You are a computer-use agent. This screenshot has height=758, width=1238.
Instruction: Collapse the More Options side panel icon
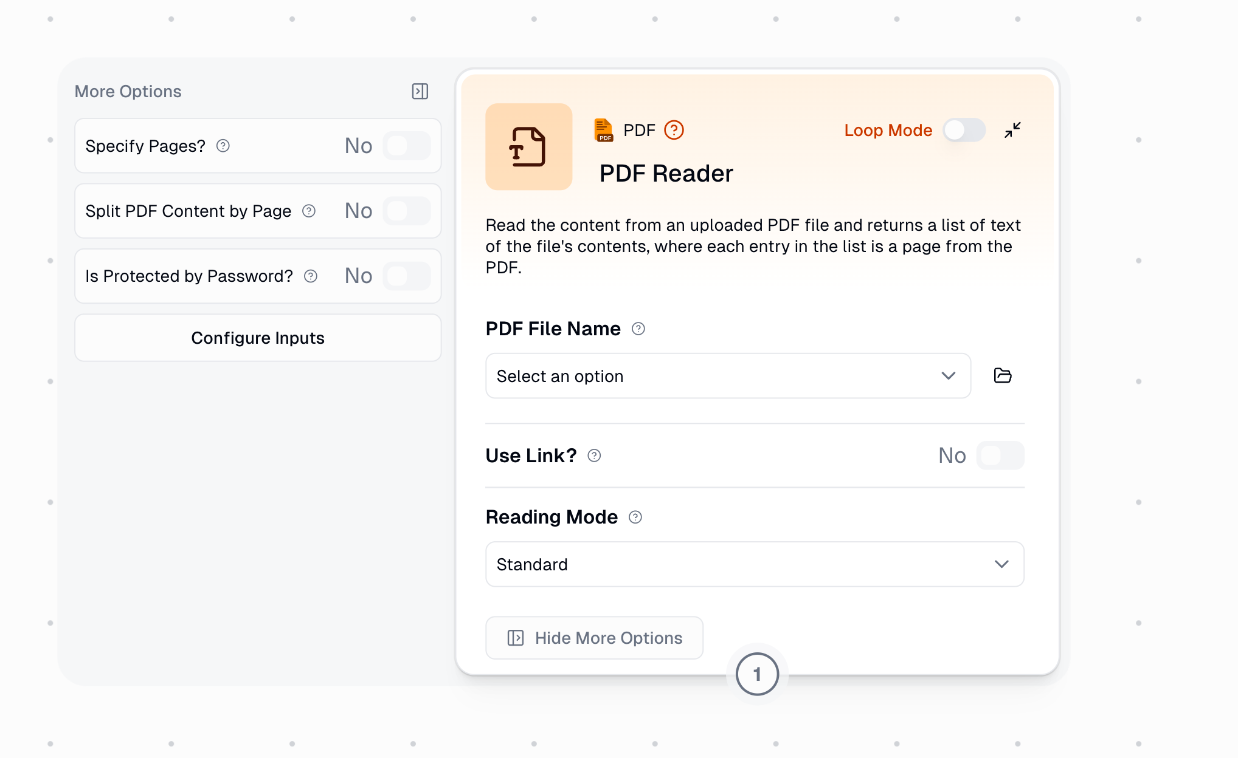point(420,91)
